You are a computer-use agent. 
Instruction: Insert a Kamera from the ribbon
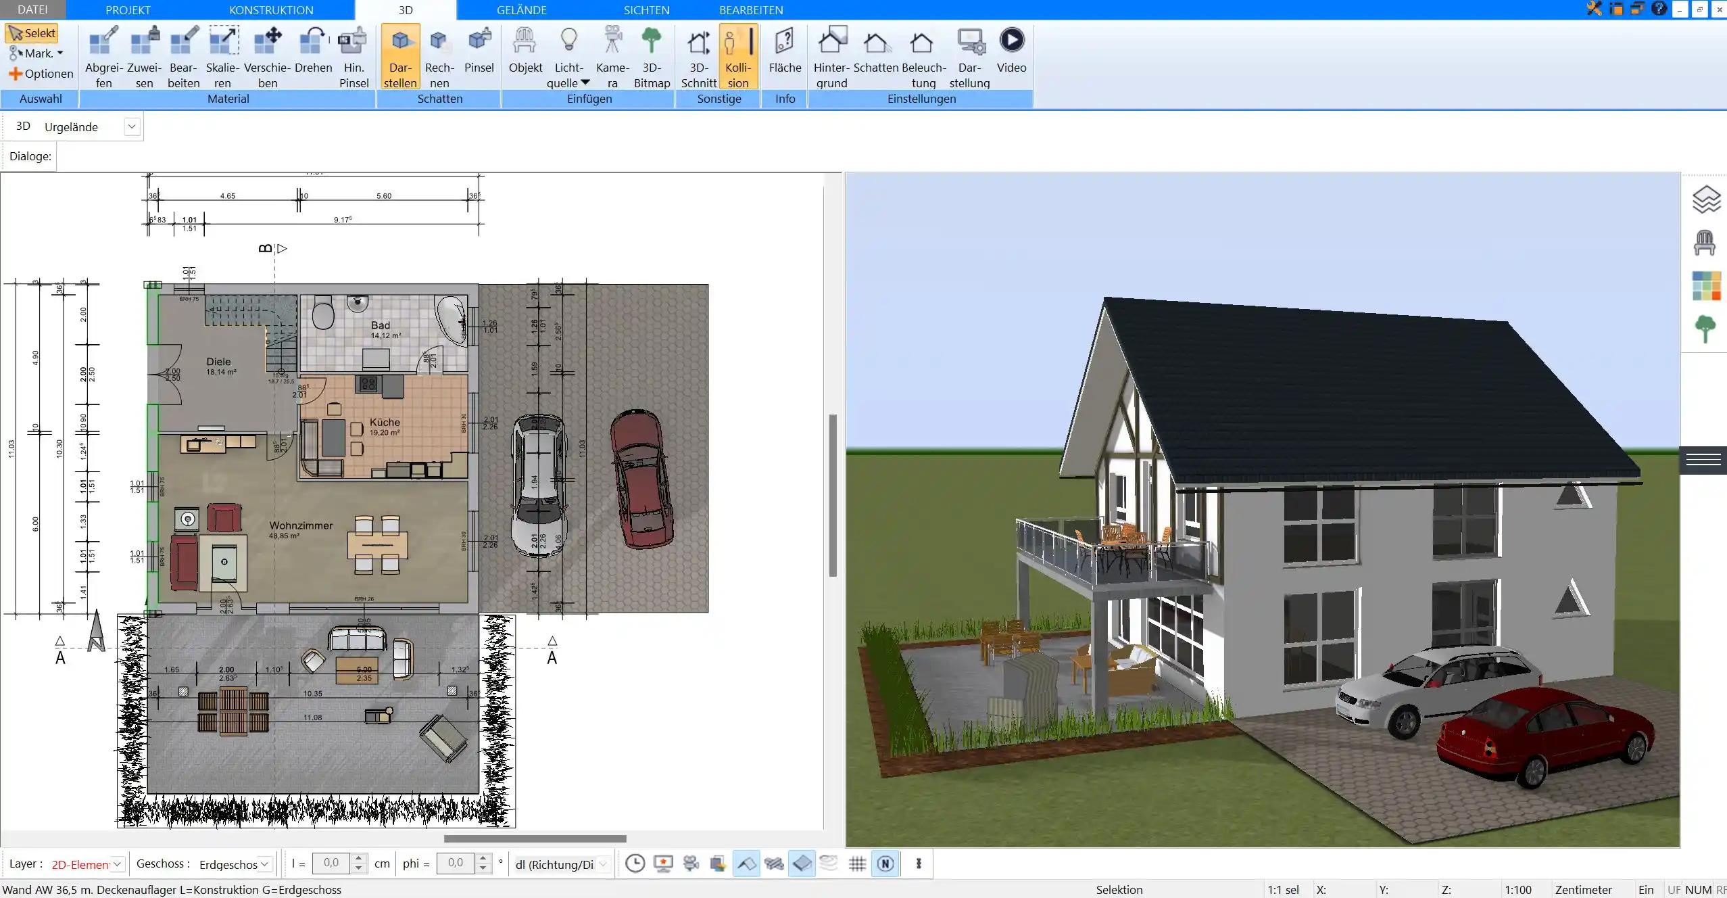click(612, 57)
